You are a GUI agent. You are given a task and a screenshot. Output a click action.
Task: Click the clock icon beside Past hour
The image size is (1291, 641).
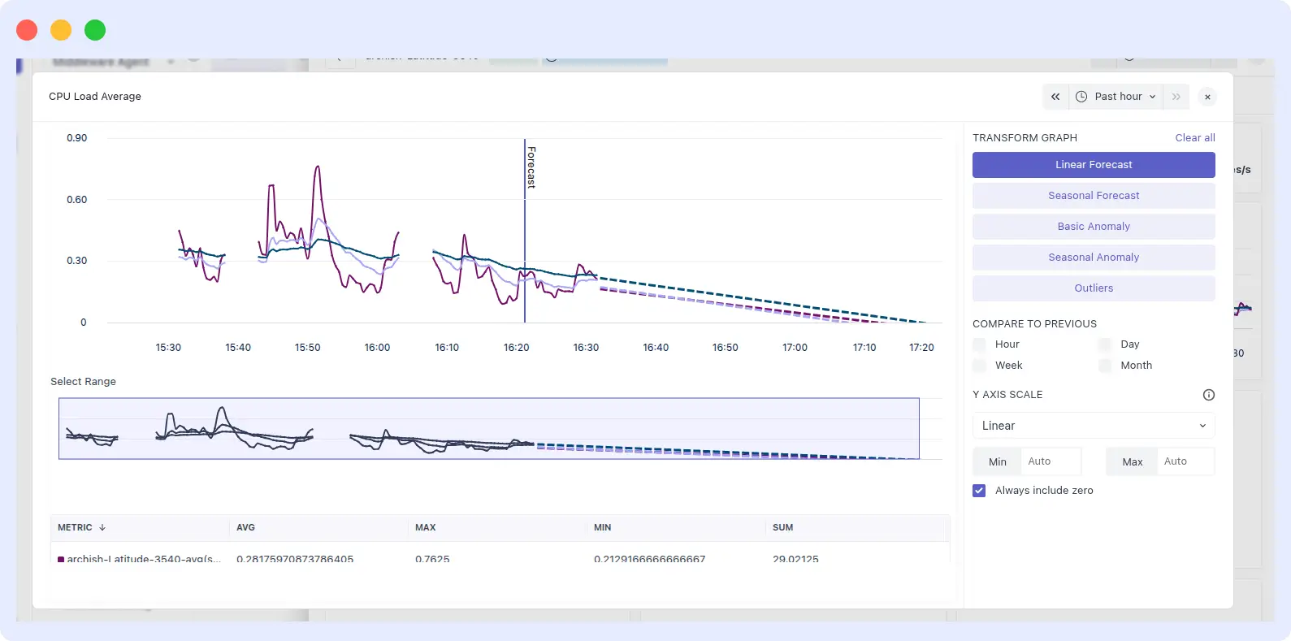[x=1081, y=97]
